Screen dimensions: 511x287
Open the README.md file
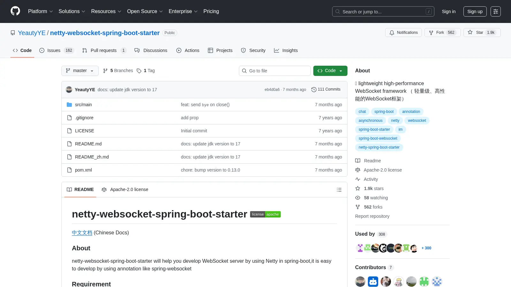pyautogui.click(x=88, y=144)
